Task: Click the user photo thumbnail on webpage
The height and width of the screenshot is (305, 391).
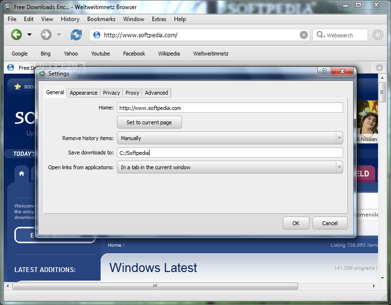Action: [368, 118]
